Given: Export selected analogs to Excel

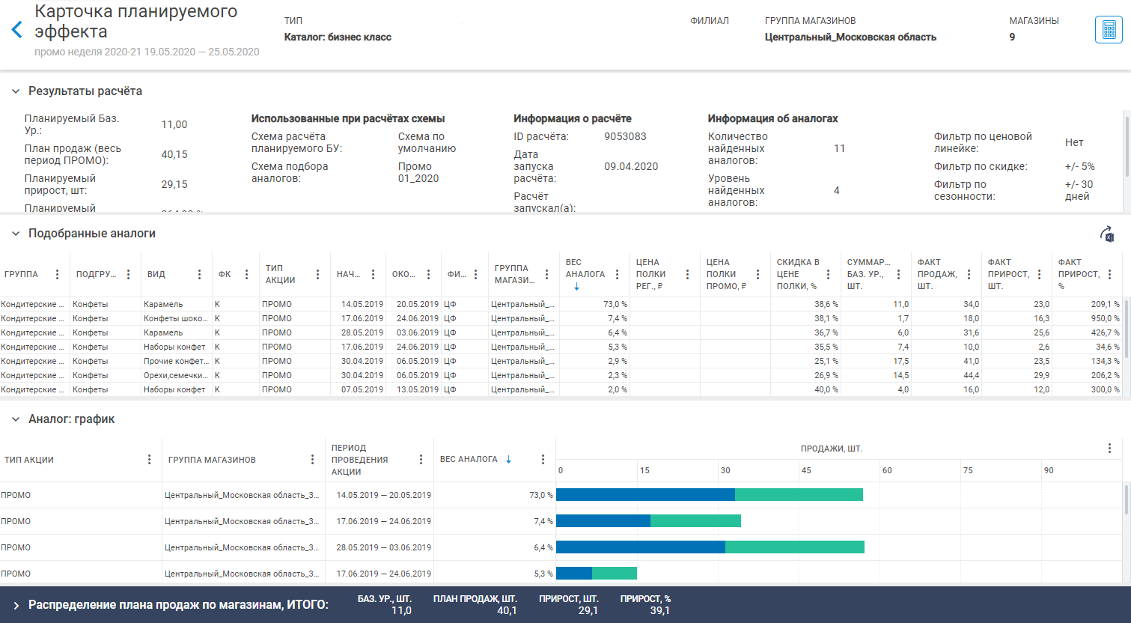Looking at the screenshot, I should pyautogui.click(x=1107, y=234).
